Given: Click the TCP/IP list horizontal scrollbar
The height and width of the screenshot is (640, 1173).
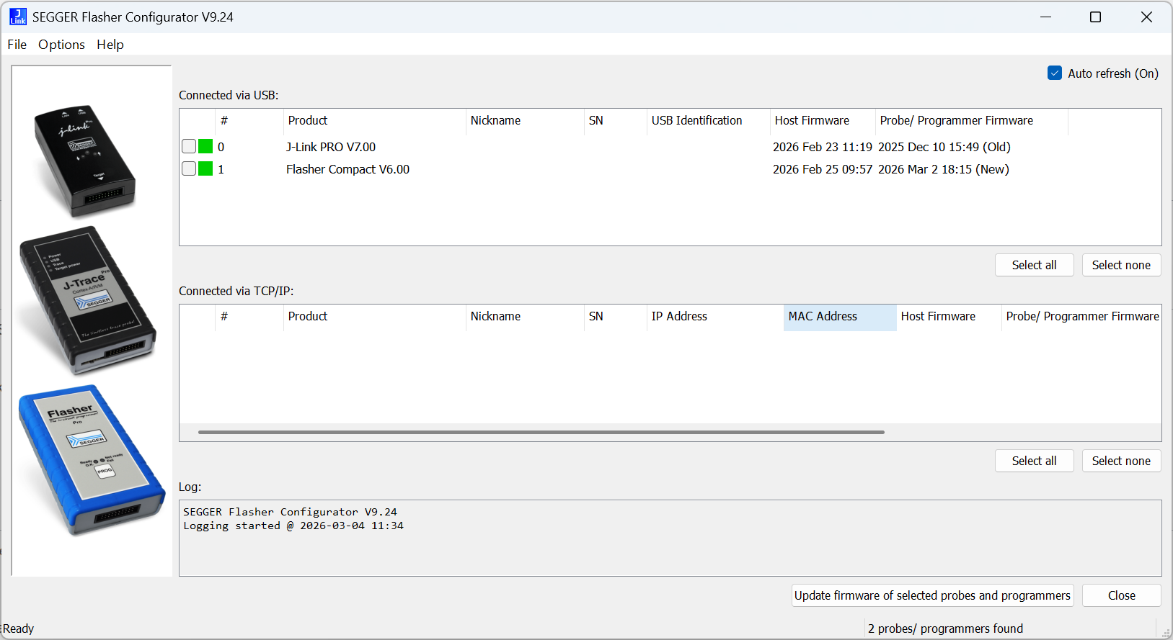Looking at the screenshot, I should click(541, 433).
